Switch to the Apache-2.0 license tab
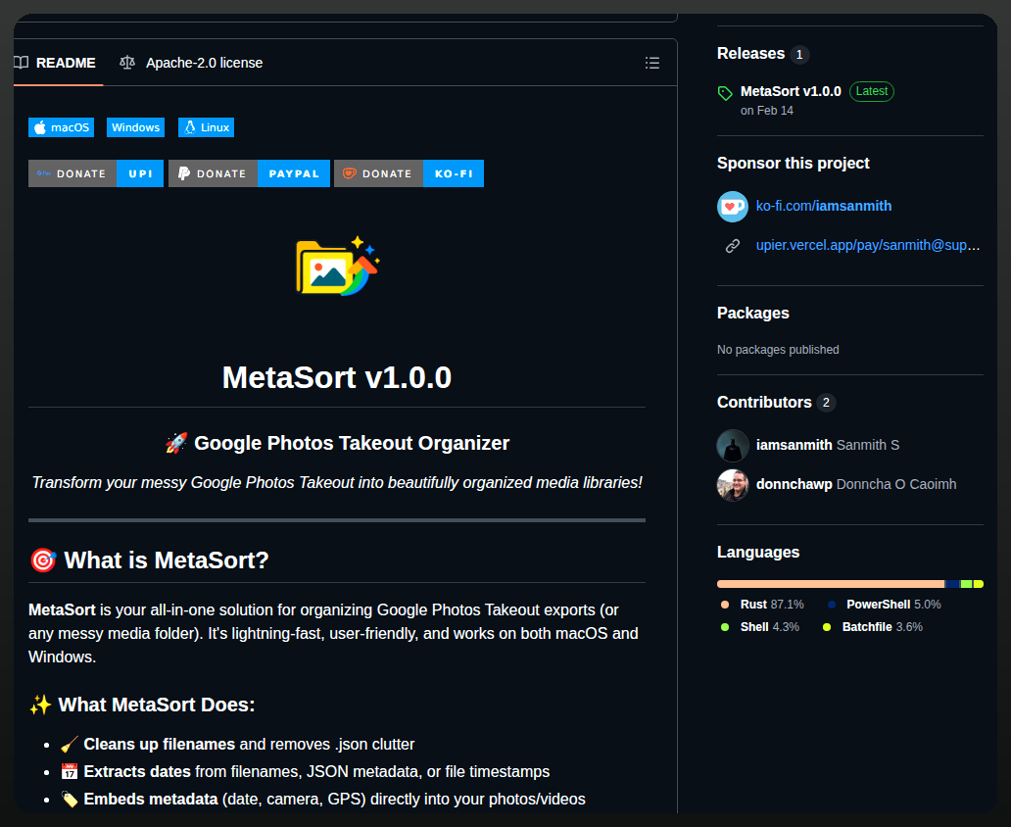The image size is (1011, 827). [x=191, y=63]
